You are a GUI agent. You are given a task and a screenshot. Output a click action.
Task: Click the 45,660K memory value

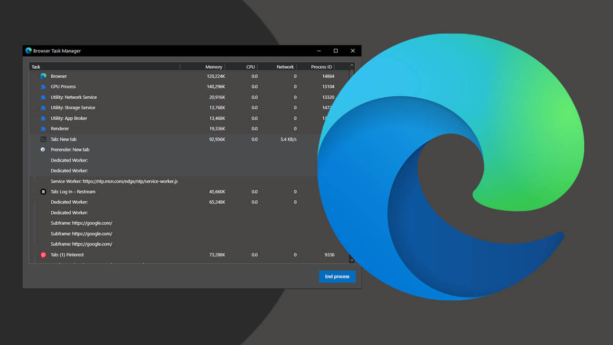(217, 192)
